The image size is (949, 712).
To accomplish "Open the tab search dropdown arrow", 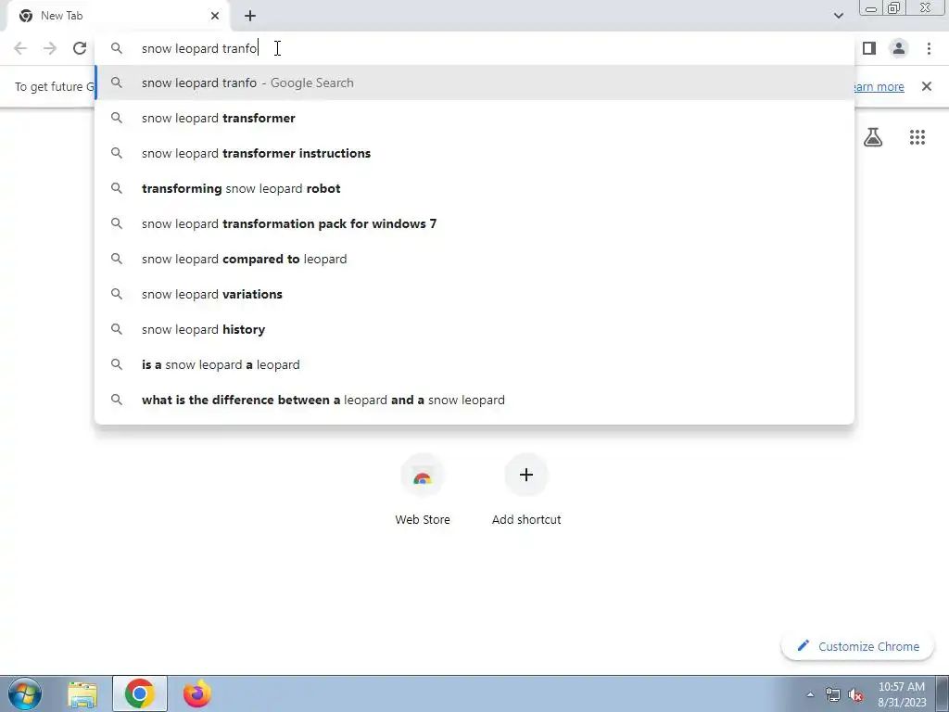I will point(838,16).
